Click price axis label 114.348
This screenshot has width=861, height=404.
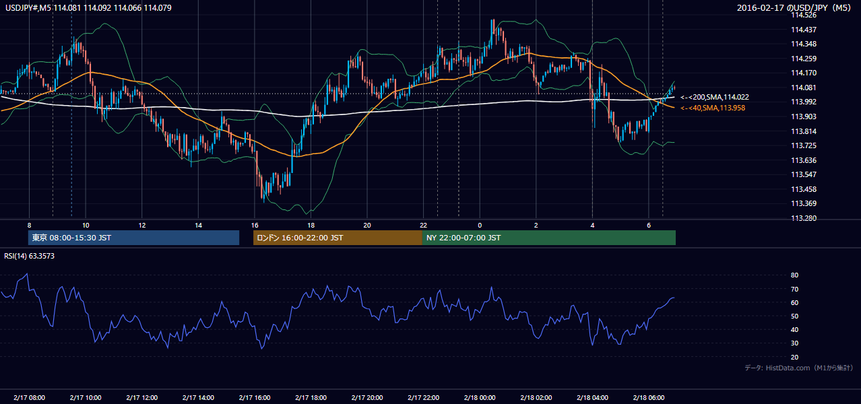(x=804, y=44)
